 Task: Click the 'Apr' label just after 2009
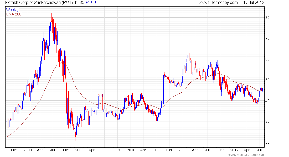tap(92, 150)
